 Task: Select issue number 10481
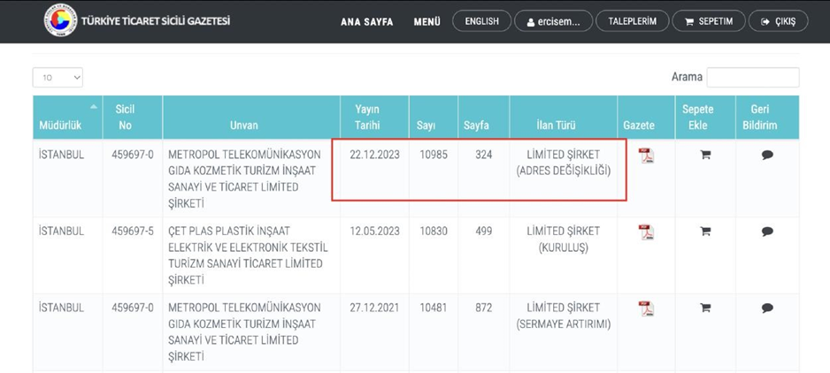pos(433,308)
